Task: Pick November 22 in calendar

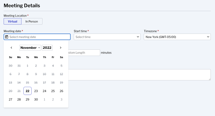Action: pos(27,91)
